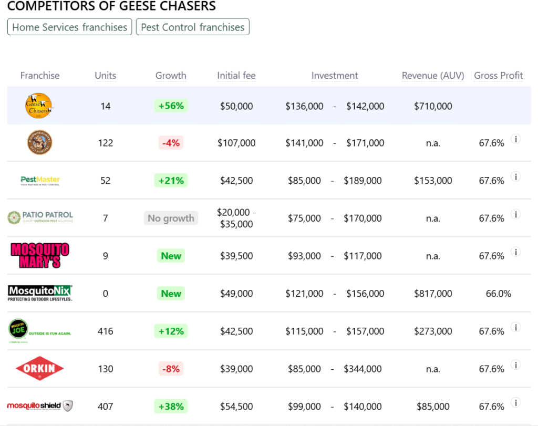Click the $50,000 initial fee cell
The image size is (538, 426).
236,106
